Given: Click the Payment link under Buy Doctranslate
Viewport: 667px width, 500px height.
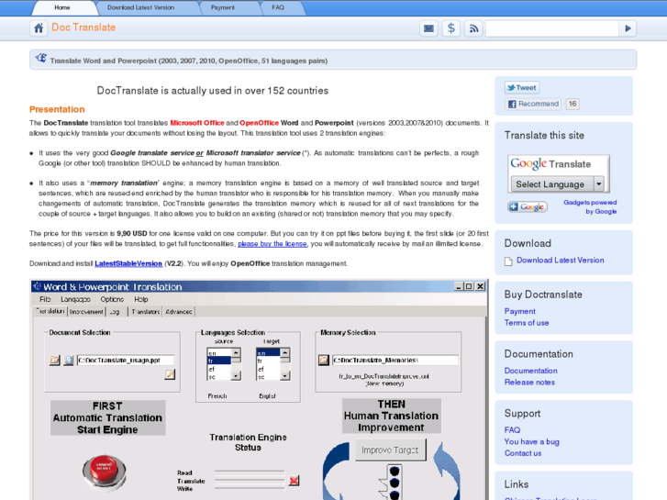Looking at the screenshot, I should click(x=520, y=312).
